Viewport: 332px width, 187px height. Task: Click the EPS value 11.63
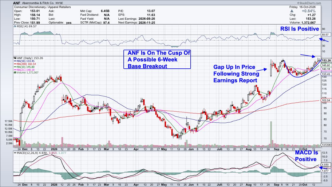tap(151, 15)
